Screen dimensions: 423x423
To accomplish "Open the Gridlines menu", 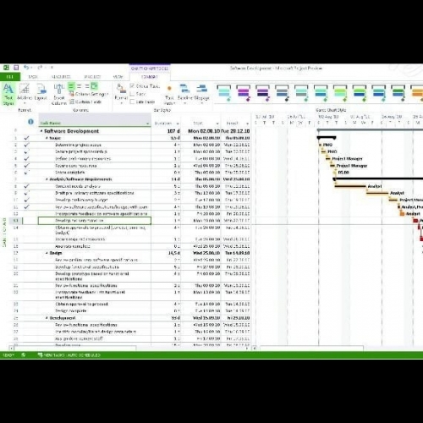I will (25, 93).
